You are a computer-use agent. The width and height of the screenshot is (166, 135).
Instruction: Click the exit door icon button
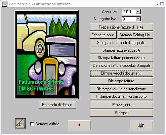(141, 125)
